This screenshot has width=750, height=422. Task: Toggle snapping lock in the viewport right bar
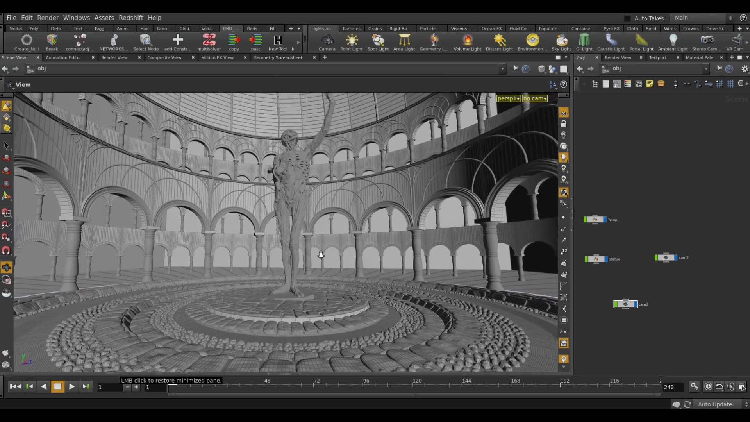click(x=564, y=123)
